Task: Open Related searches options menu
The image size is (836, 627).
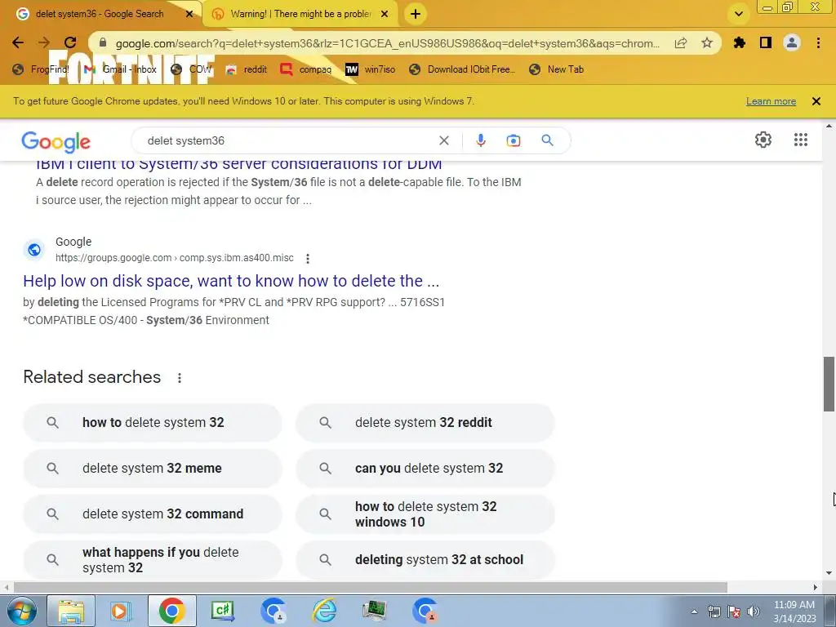Action: click(180, 377)
